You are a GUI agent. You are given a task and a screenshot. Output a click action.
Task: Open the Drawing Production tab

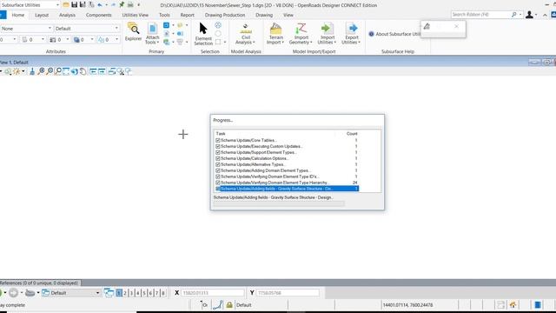pos(225,15)
